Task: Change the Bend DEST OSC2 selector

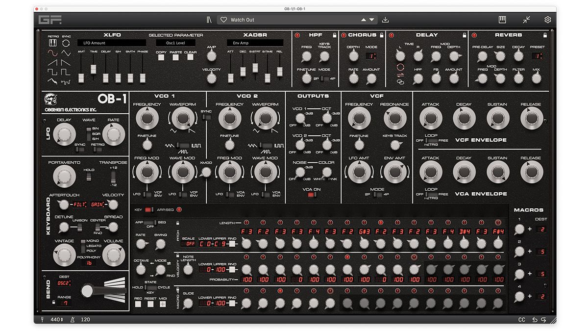Action: 64,283
